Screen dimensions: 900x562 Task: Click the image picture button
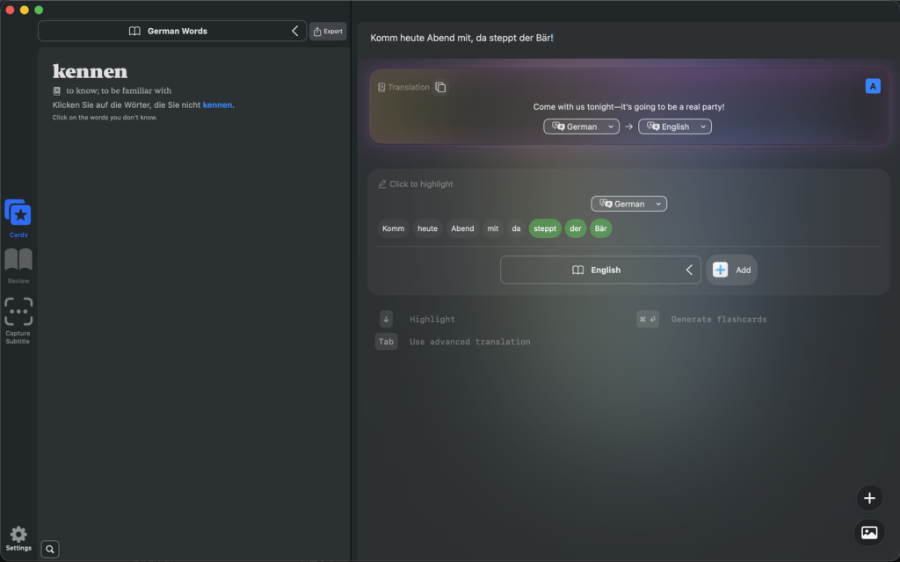[x=869, y=533]
